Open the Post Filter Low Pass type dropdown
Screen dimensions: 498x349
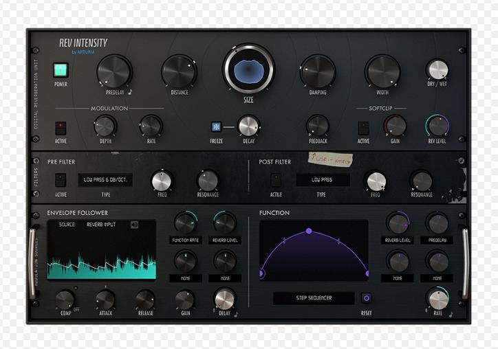(x=323, y=180)
